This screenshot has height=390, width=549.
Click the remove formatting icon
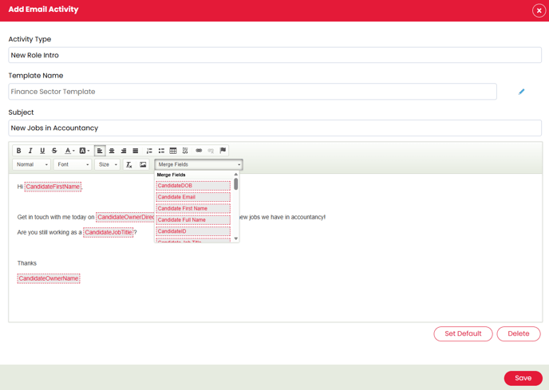tap(128, 165)
